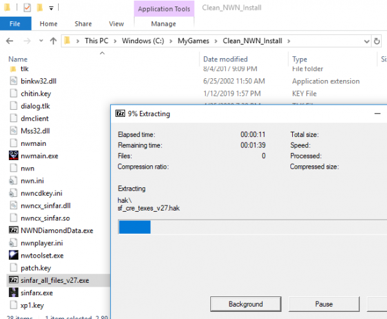The width and height of the screenshot is (387, 319).
Task: Click the blue extraction progress bar
Action: tap(135, 227)
